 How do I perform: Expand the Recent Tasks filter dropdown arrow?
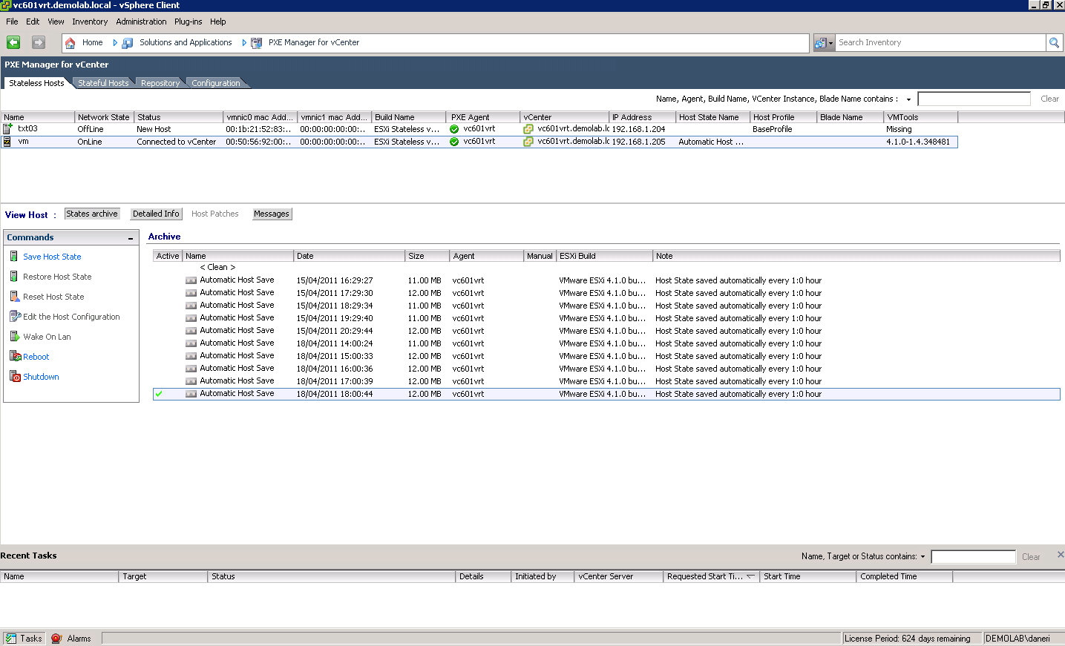[x=923, y=557]
